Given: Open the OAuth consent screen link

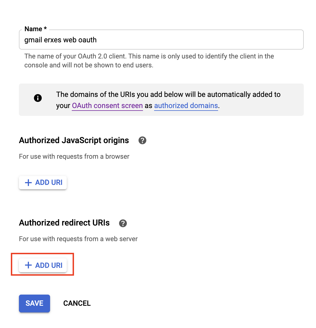Looking at the screenshot, I should tap(107, 106).
